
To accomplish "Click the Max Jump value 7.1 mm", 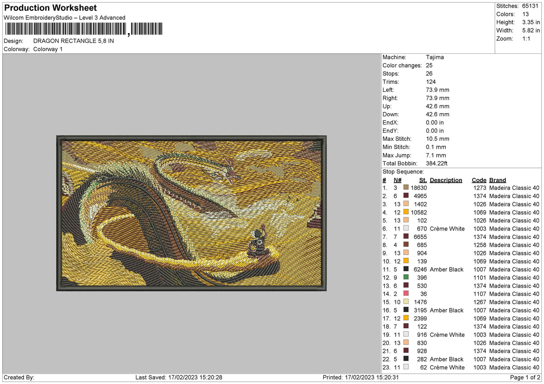I will [436, 155].
